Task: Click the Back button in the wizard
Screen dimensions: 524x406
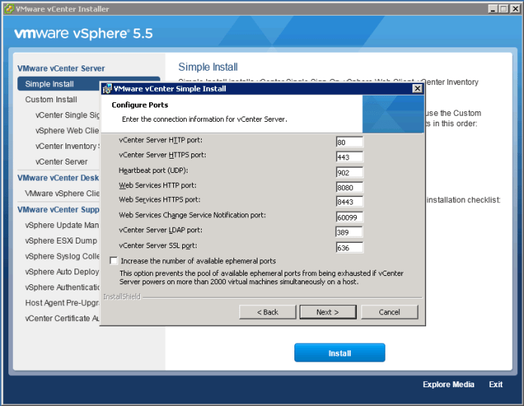Action: pos(267,312)
